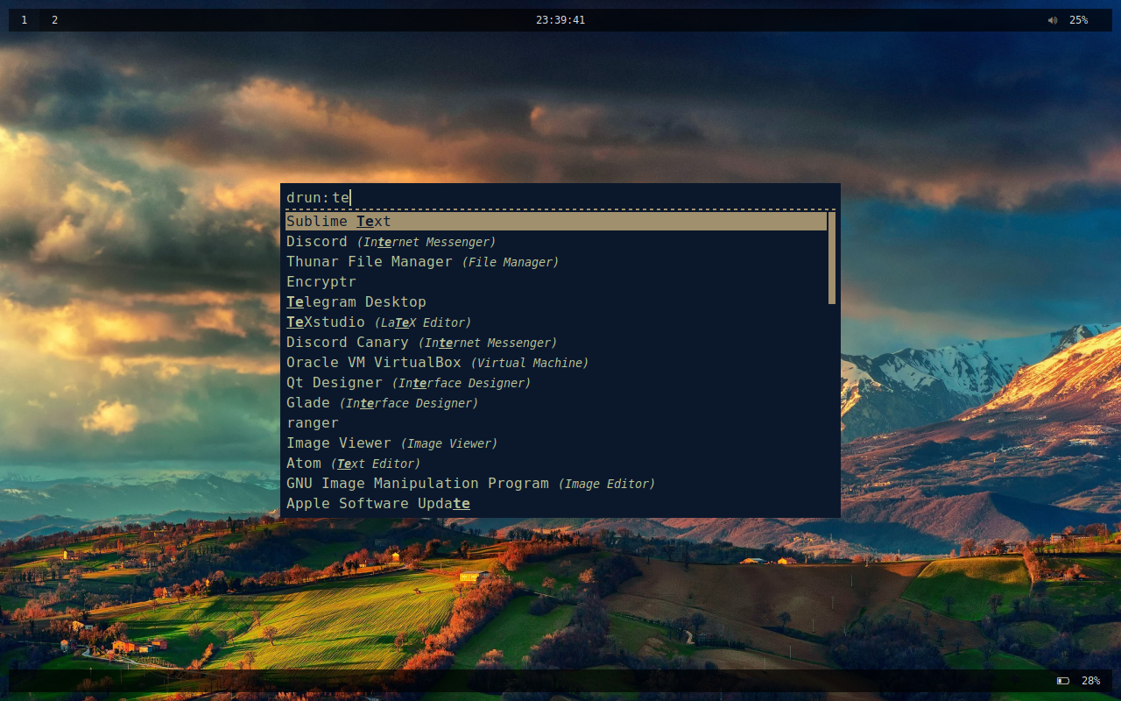Launch GNU Image Manipulation Program entry
1121x701 pixels.
[x=556, y=484]
